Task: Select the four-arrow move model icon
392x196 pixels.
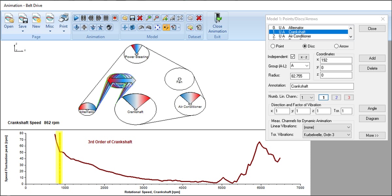Action: (x=125, y=27)
